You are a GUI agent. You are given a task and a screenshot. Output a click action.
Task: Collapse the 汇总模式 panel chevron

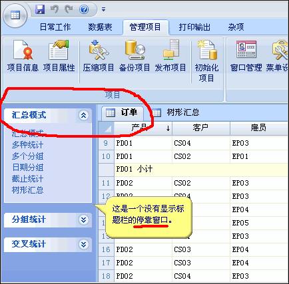(83, 115)
